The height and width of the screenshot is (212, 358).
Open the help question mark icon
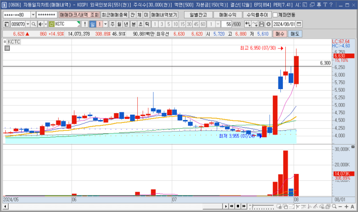tap(331, 4)
